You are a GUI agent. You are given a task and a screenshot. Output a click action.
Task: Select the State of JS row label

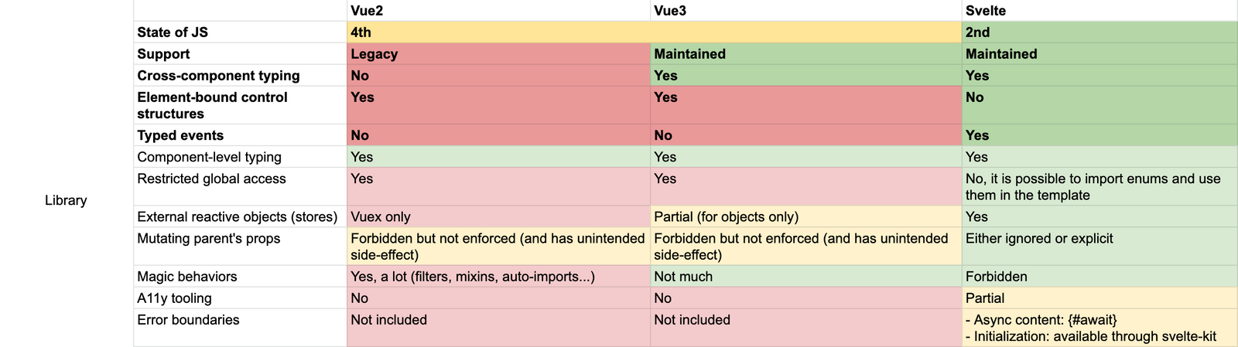click(x=240, y=32)
